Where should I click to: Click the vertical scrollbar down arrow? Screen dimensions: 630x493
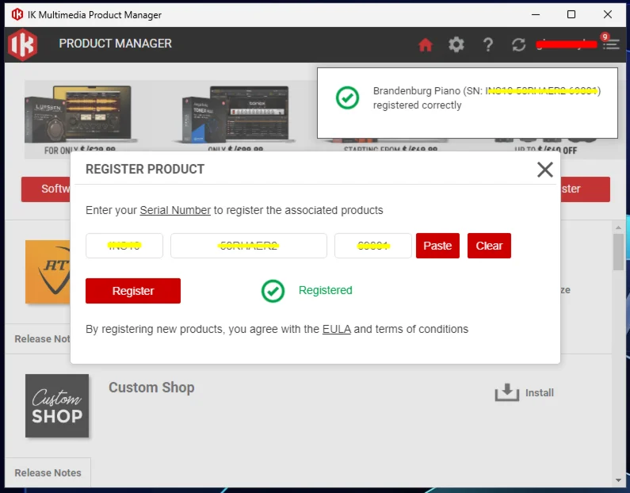pos(618,480)
